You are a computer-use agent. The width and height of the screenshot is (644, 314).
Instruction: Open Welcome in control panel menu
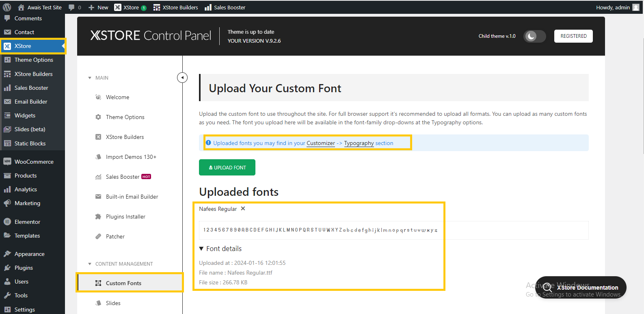(117, 97)
